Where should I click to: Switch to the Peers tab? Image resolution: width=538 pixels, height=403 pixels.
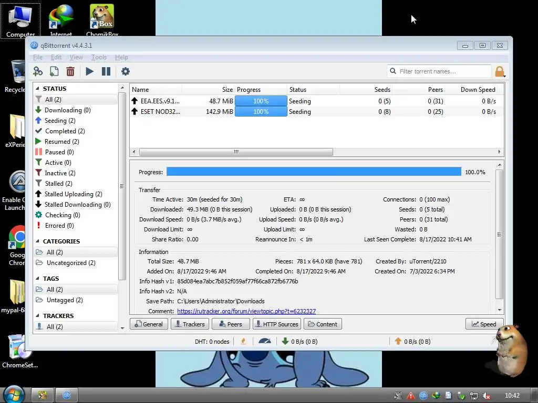coord(231,324)
